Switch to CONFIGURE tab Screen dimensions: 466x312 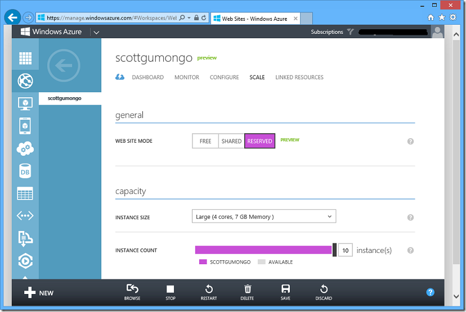click(225, 77)
